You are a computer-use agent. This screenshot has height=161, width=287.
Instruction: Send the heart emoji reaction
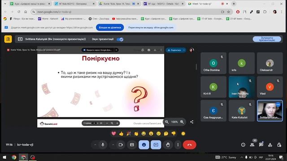coord(113,134)
